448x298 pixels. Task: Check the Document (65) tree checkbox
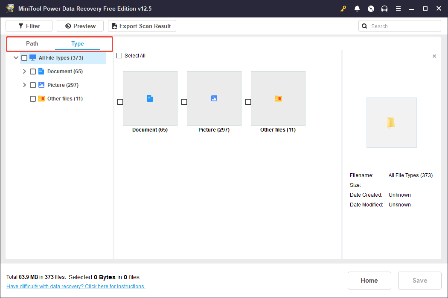[x=33, y=72]
